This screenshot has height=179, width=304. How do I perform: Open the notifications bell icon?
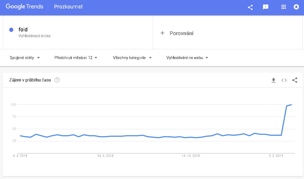[x=296, y=7]
